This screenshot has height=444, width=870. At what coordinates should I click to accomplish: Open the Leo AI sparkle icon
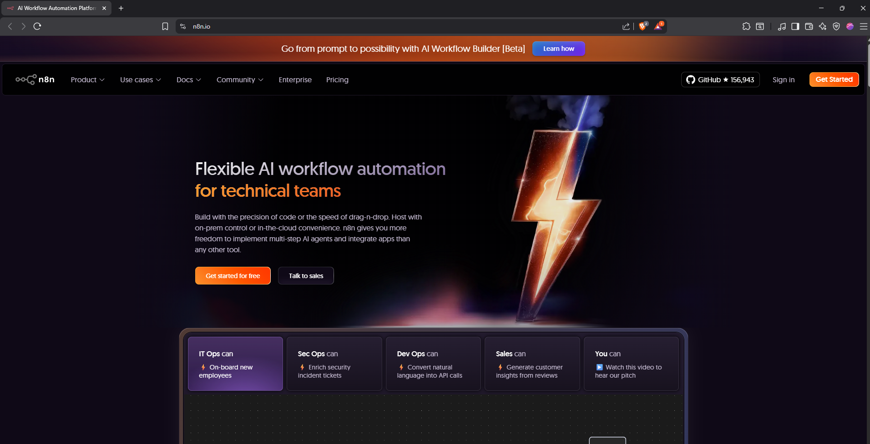823,26
